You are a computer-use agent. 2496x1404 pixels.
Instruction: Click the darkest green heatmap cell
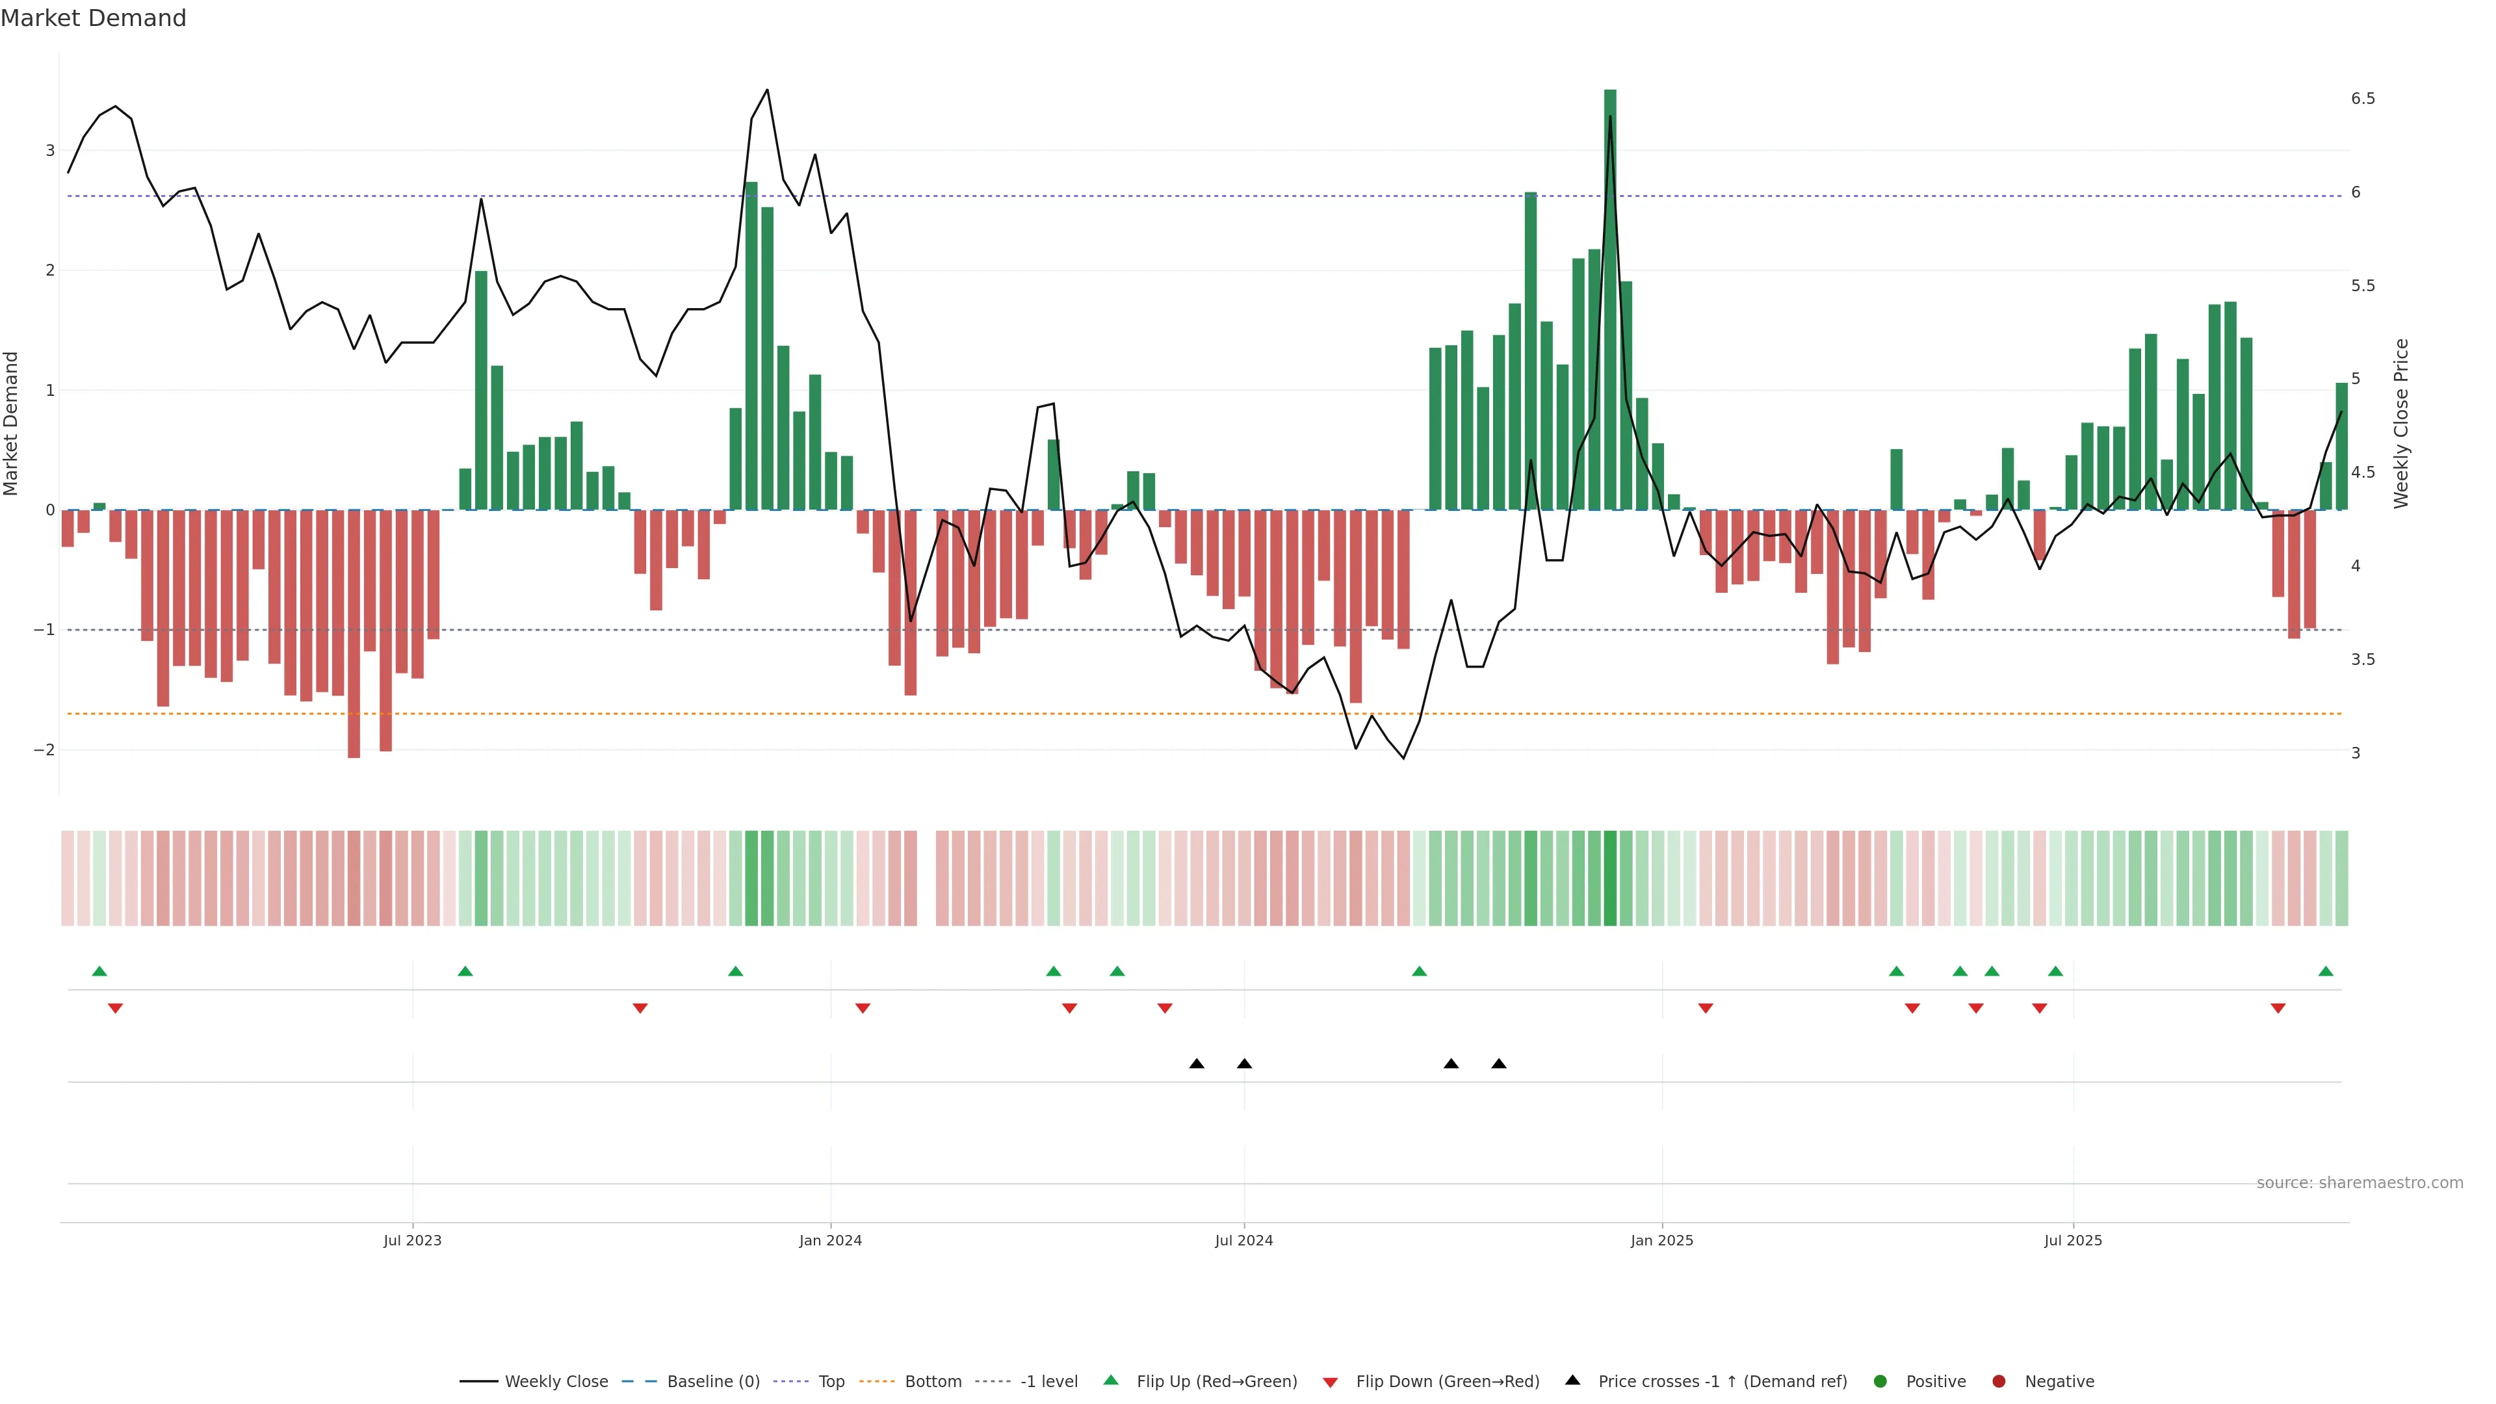pyautogui.click(x=1611, y=878)
